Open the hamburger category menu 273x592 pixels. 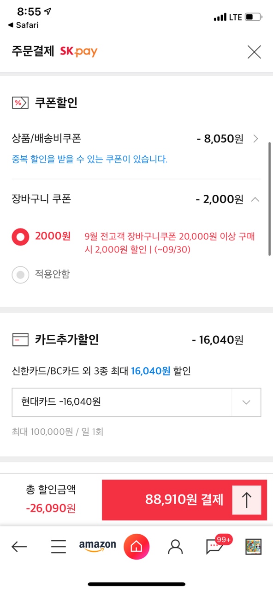[x=59, y=547]
